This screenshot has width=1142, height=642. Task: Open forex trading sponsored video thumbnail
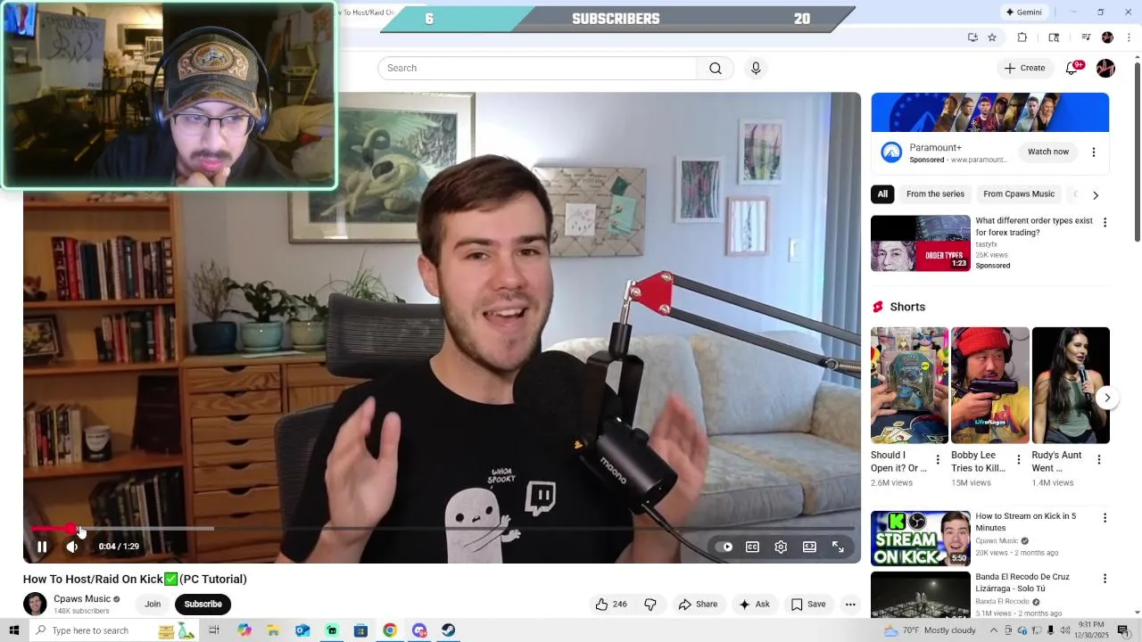[x=921, y=243]
